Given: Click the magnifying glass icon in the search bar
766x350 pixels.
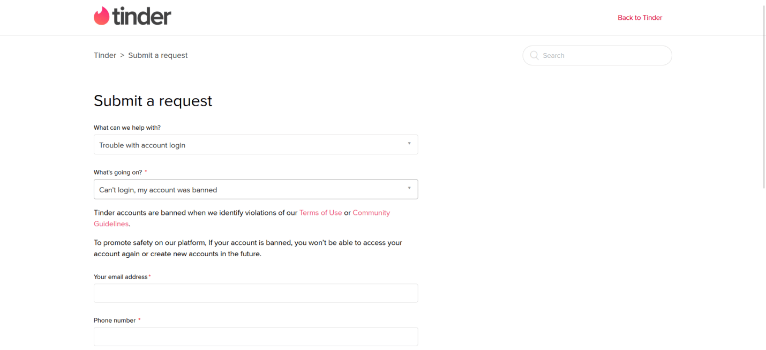Looking at the screenshot, I should [x=534, y=55].
